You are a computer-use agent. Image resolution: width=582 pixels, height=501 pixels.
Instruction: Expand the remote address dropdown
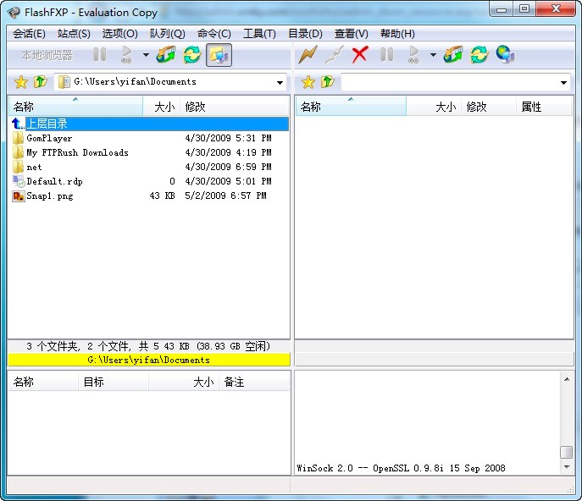564,83
